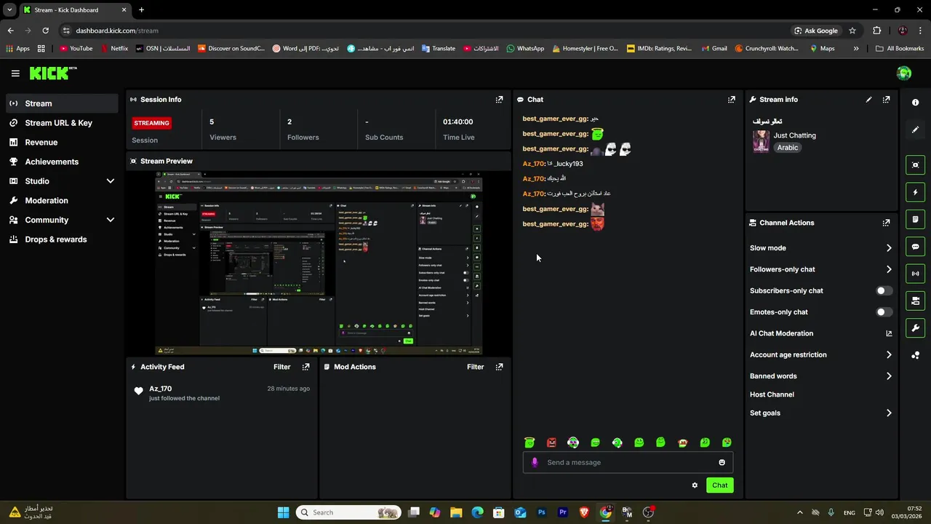Open Slow mode options
The width and height of the screenshot is (931, 524).
[820, 248]
